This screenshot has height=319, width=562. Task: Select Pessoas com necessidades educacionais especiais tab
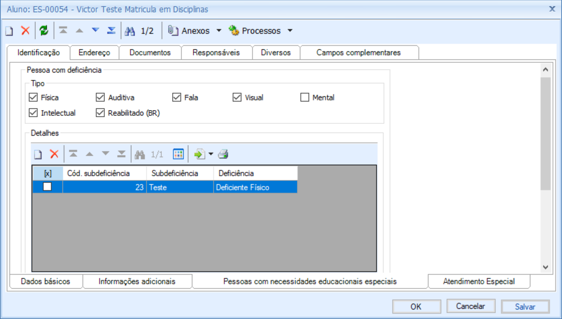(x=310, y=281)
